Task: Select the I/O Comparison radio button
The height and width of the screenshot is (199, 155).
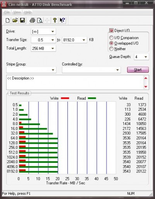Action: click(x=111, y=38)
